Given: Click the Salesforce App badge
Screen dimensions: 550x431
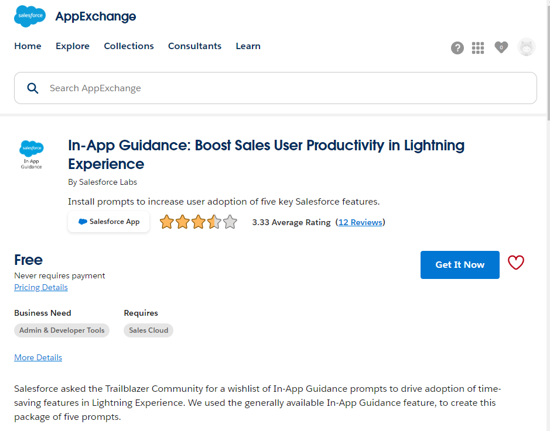Looking at the screenshot, I should 109,222.
